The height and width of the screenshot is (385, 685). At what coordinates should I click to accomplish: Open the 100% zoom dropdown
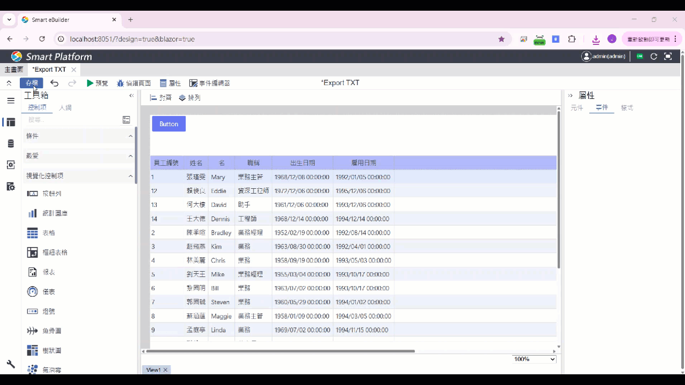534,359
